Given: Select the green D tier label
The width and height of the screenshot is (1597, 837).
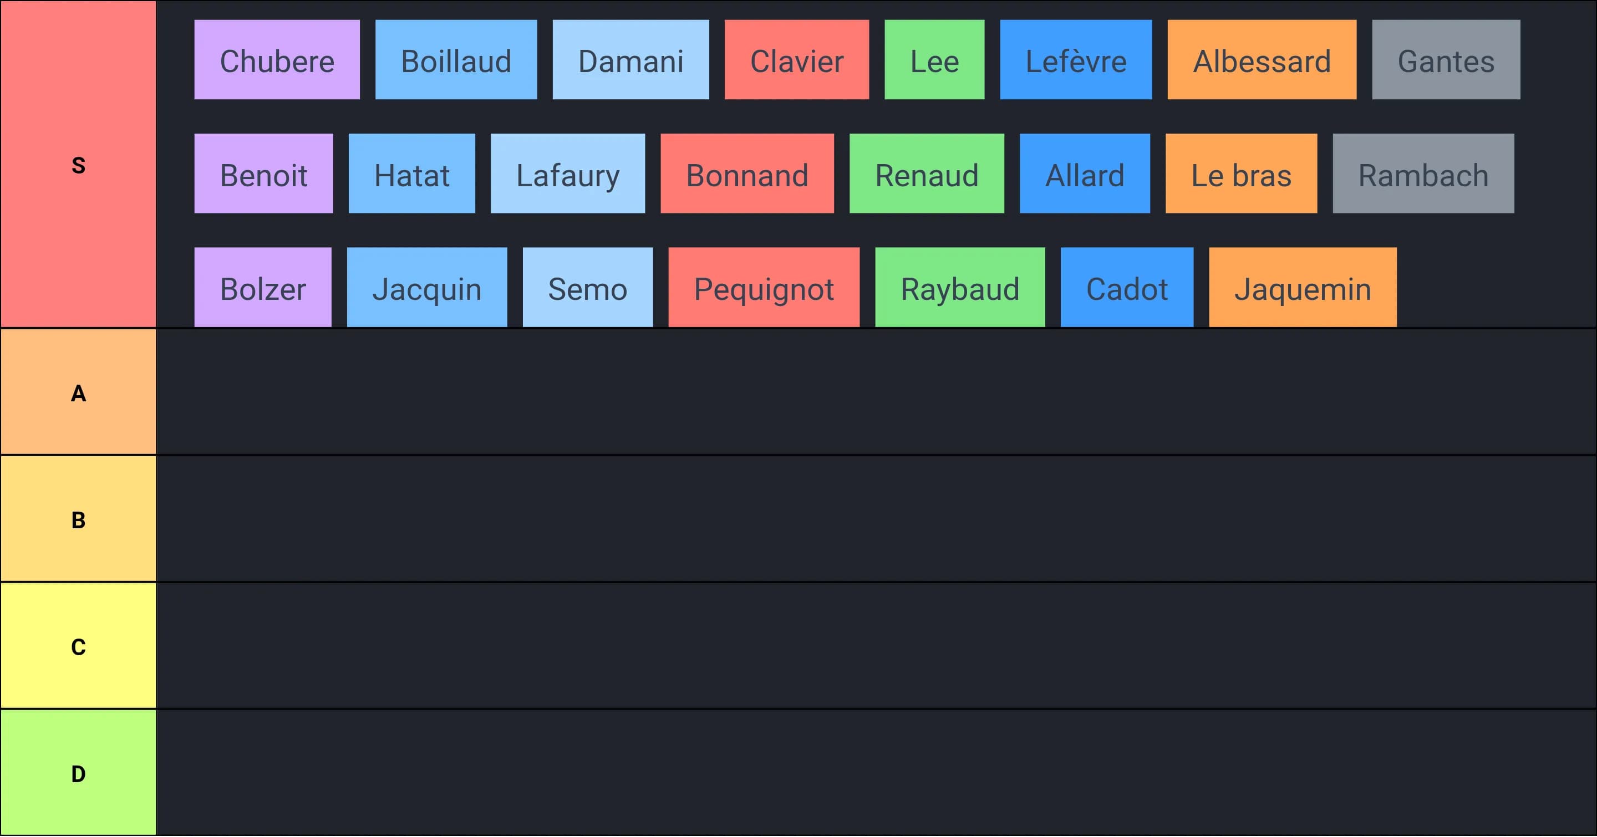Looking at the screenshot, I should [x=78, y=773].
